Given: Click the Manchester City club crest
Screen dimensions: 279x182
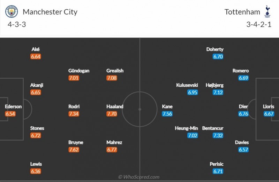Looking at the screenshot, I should pos(12,12).
